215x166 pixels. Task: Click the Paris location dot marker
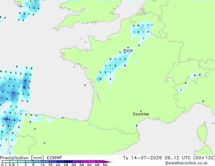pyautogui.click(x=128, y=48)
